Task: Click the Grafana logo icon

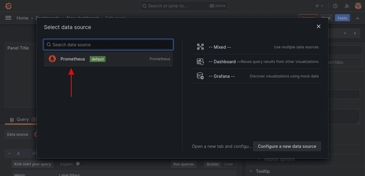Action: pyautogui.click(x=9, y=6)
